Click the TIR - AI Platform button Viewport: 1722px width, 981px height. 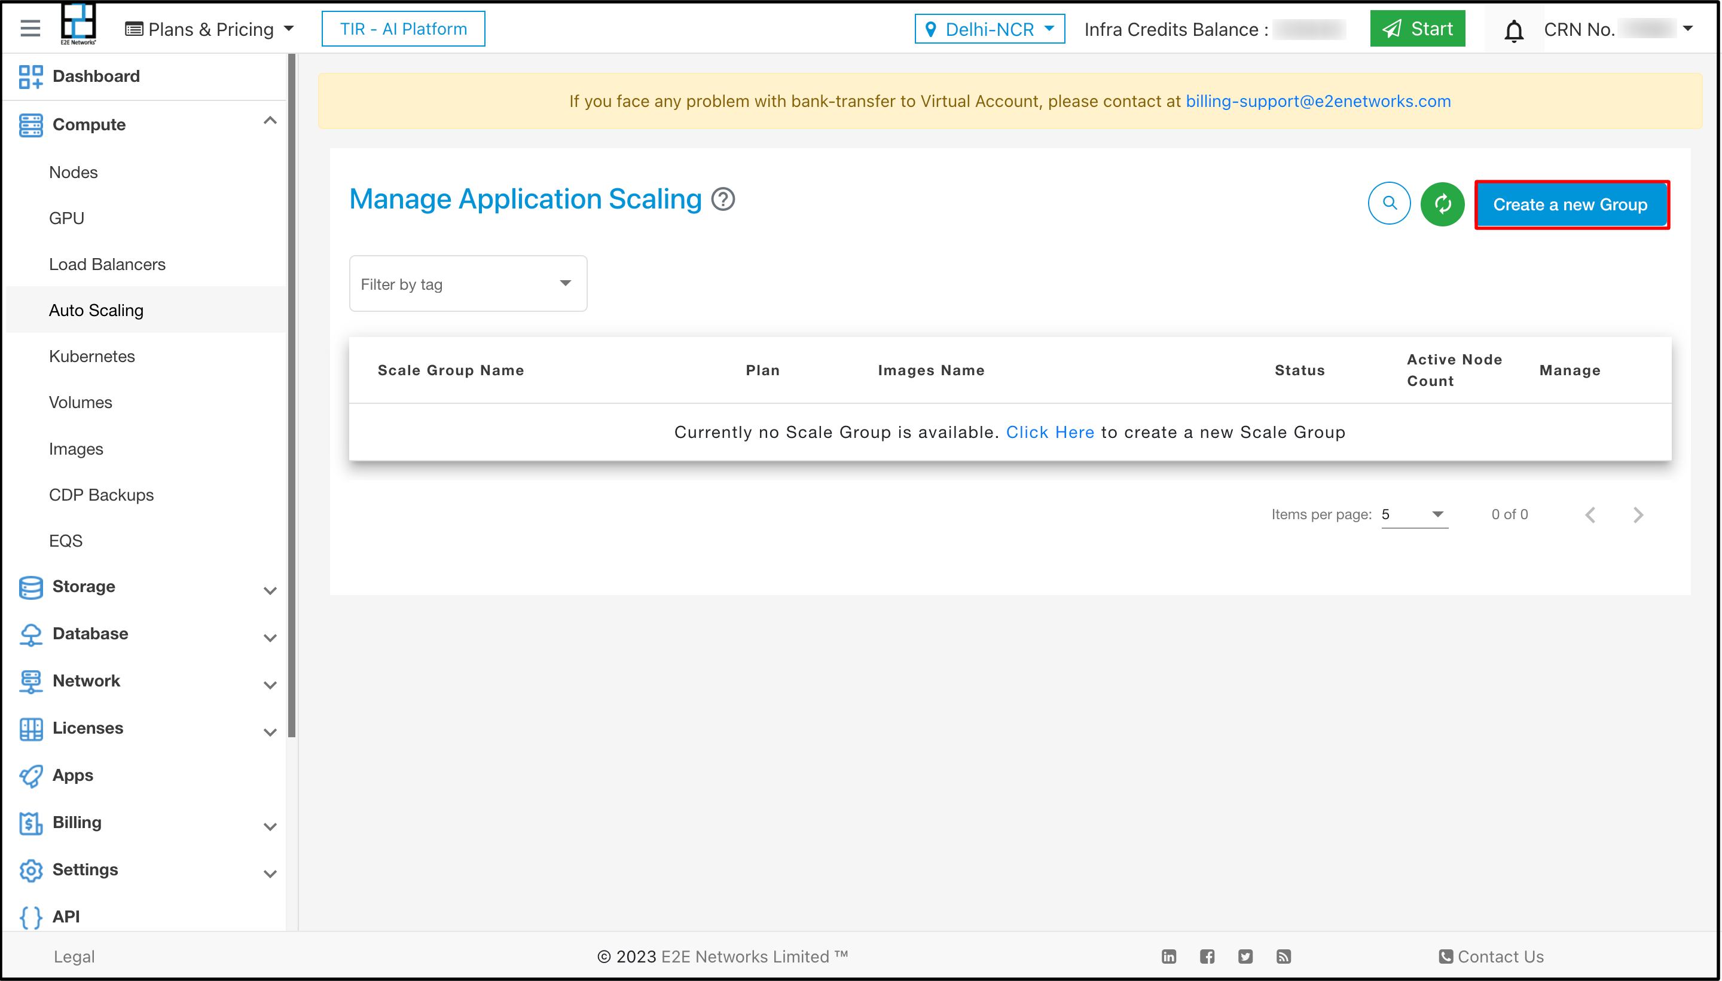coord(403,29)
